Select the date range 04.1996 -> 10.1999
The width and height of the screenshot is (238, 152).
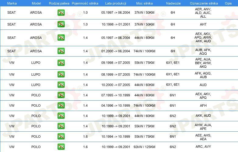(116, 105)
